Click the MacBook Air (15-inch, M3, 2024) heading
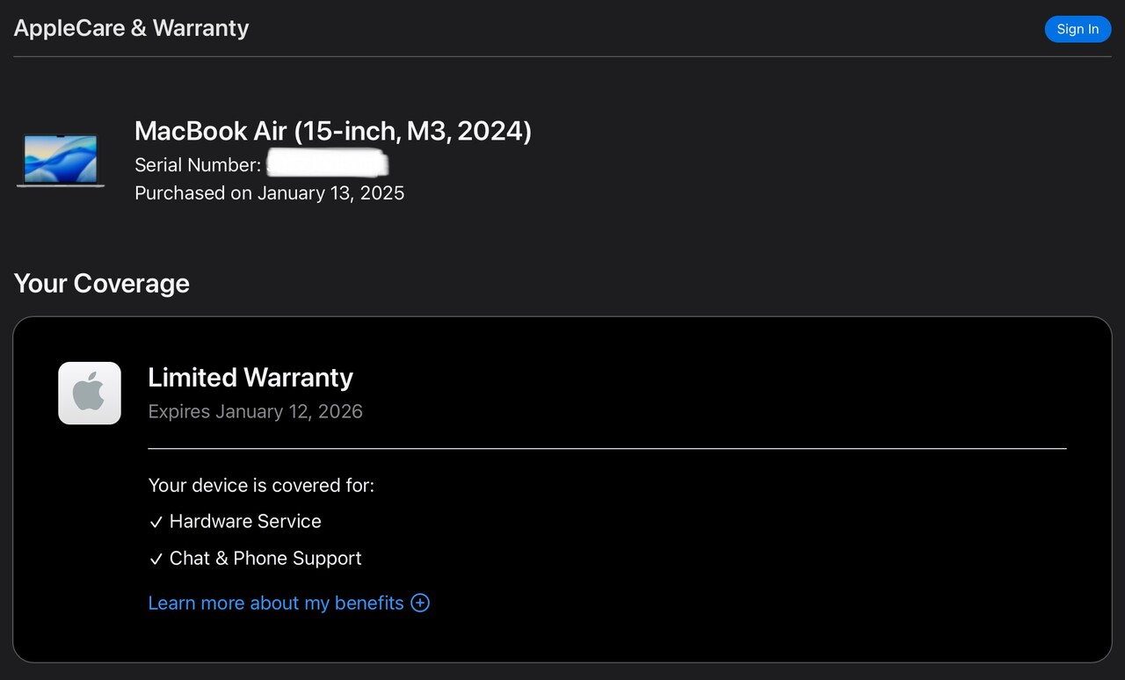This screenshot has width=1125, height=680. [332, 131]
